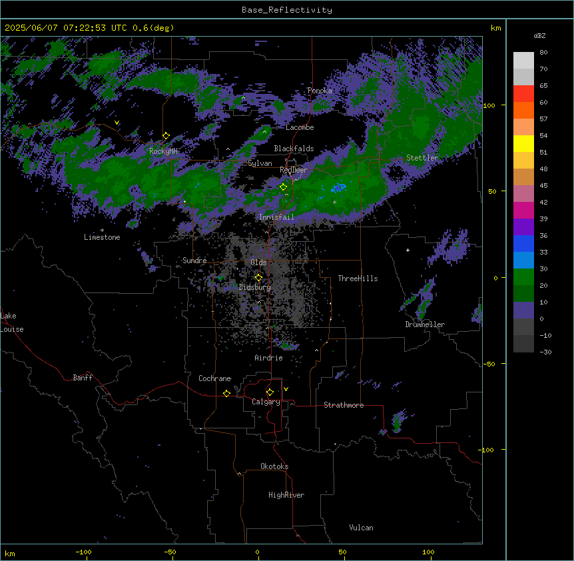Click the Sylvan label
Viewport: 574px width, 561px height.
tap(260, 163)
